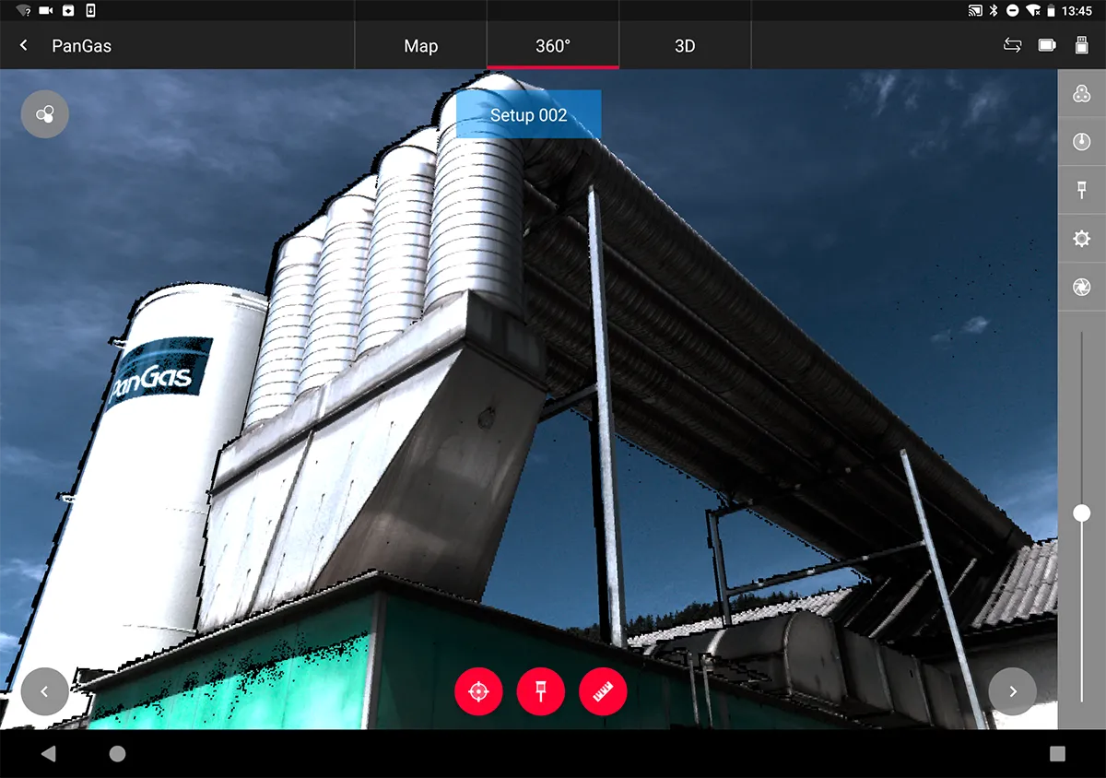
Task: Click the vertical slider handle on right
Action: tap(1081, 513)
